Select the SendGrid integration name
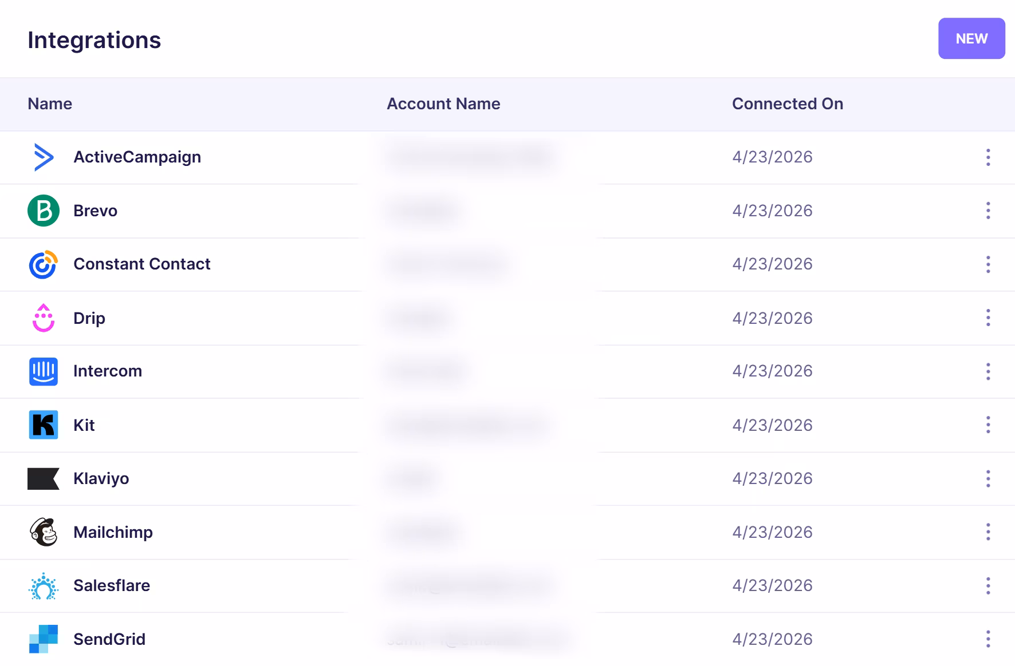The height and width of the screenshot is (666, 1015). click(109, 639)
